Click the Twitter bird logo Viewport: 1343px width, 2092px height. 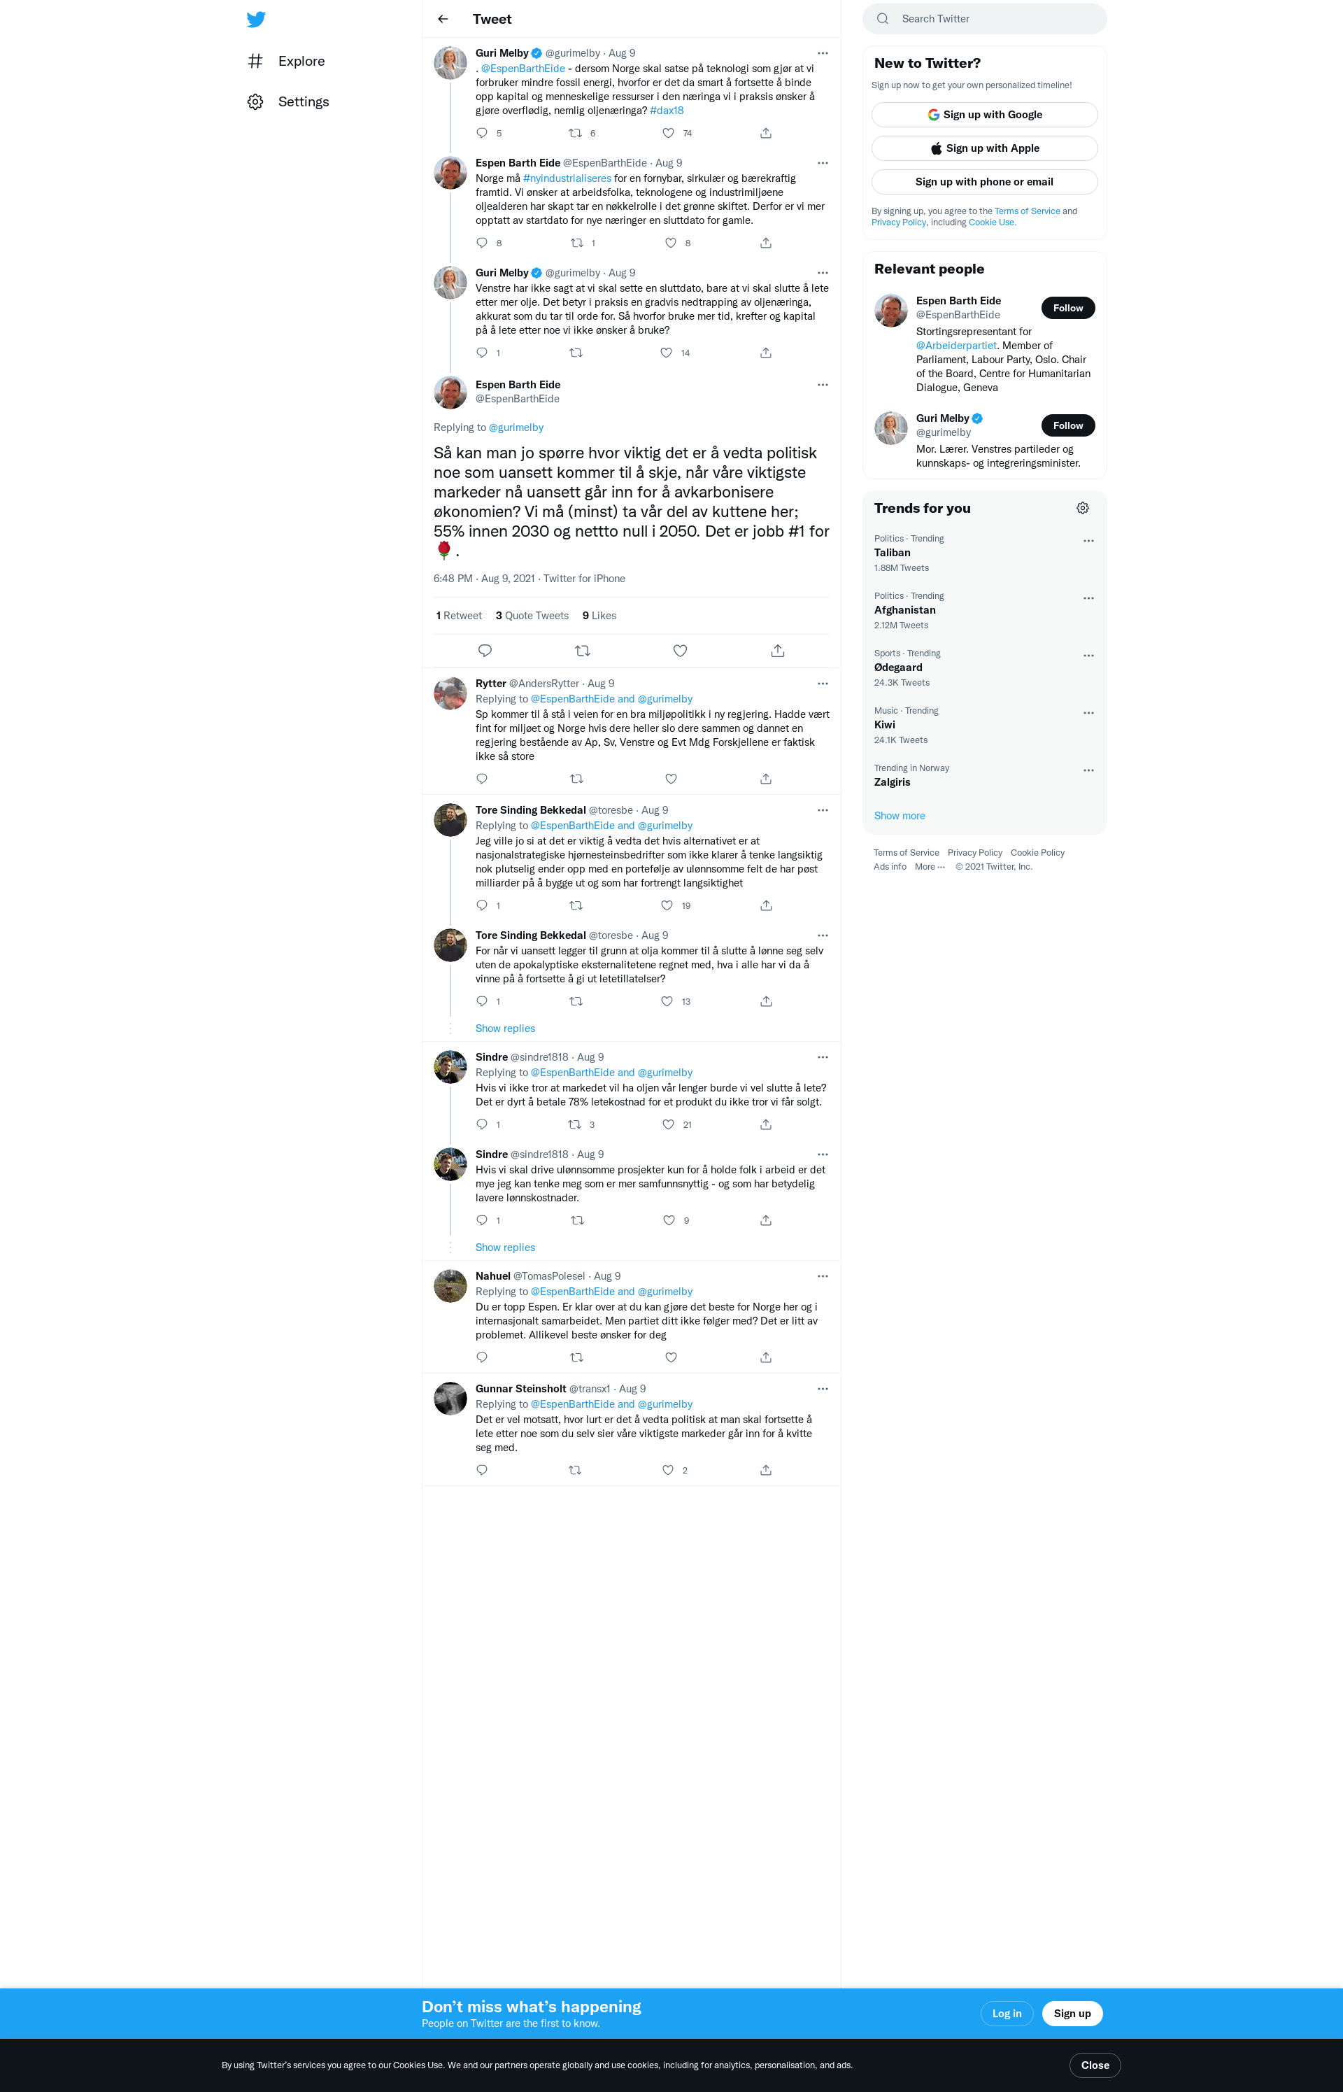[x=255, y=19]
